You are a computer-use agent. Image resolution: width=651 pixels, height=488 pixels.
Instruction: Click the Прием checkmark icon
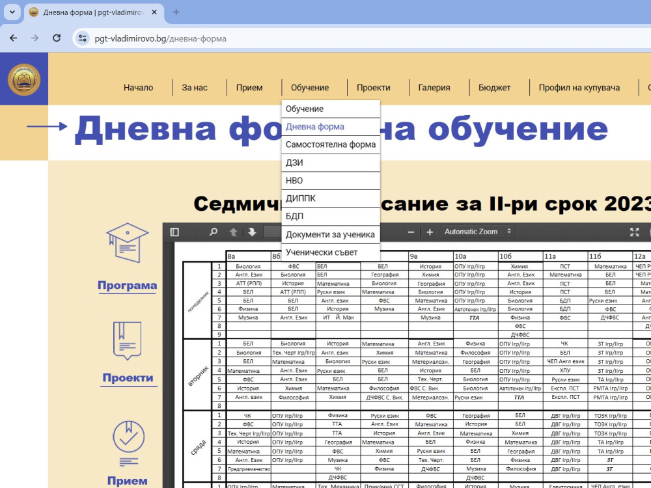point(129,443)
